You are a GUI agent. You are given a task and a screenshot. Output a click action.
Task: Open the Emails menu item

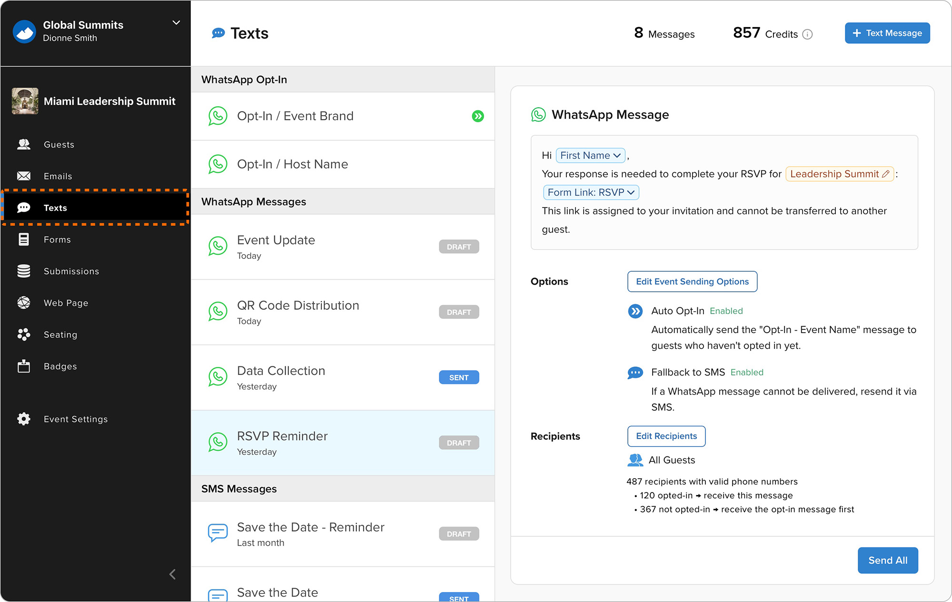tap(95, 176)
